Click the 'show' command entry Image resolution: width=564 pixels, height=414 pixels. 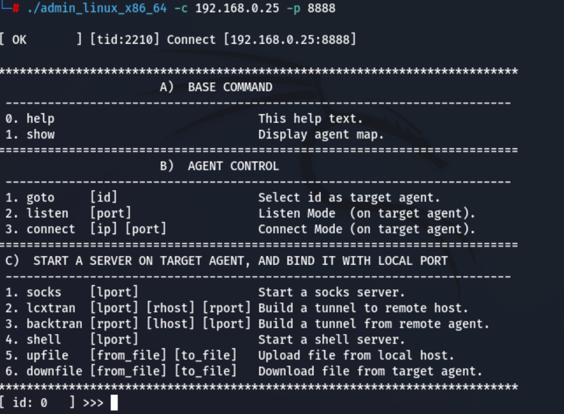coord(40,135)
